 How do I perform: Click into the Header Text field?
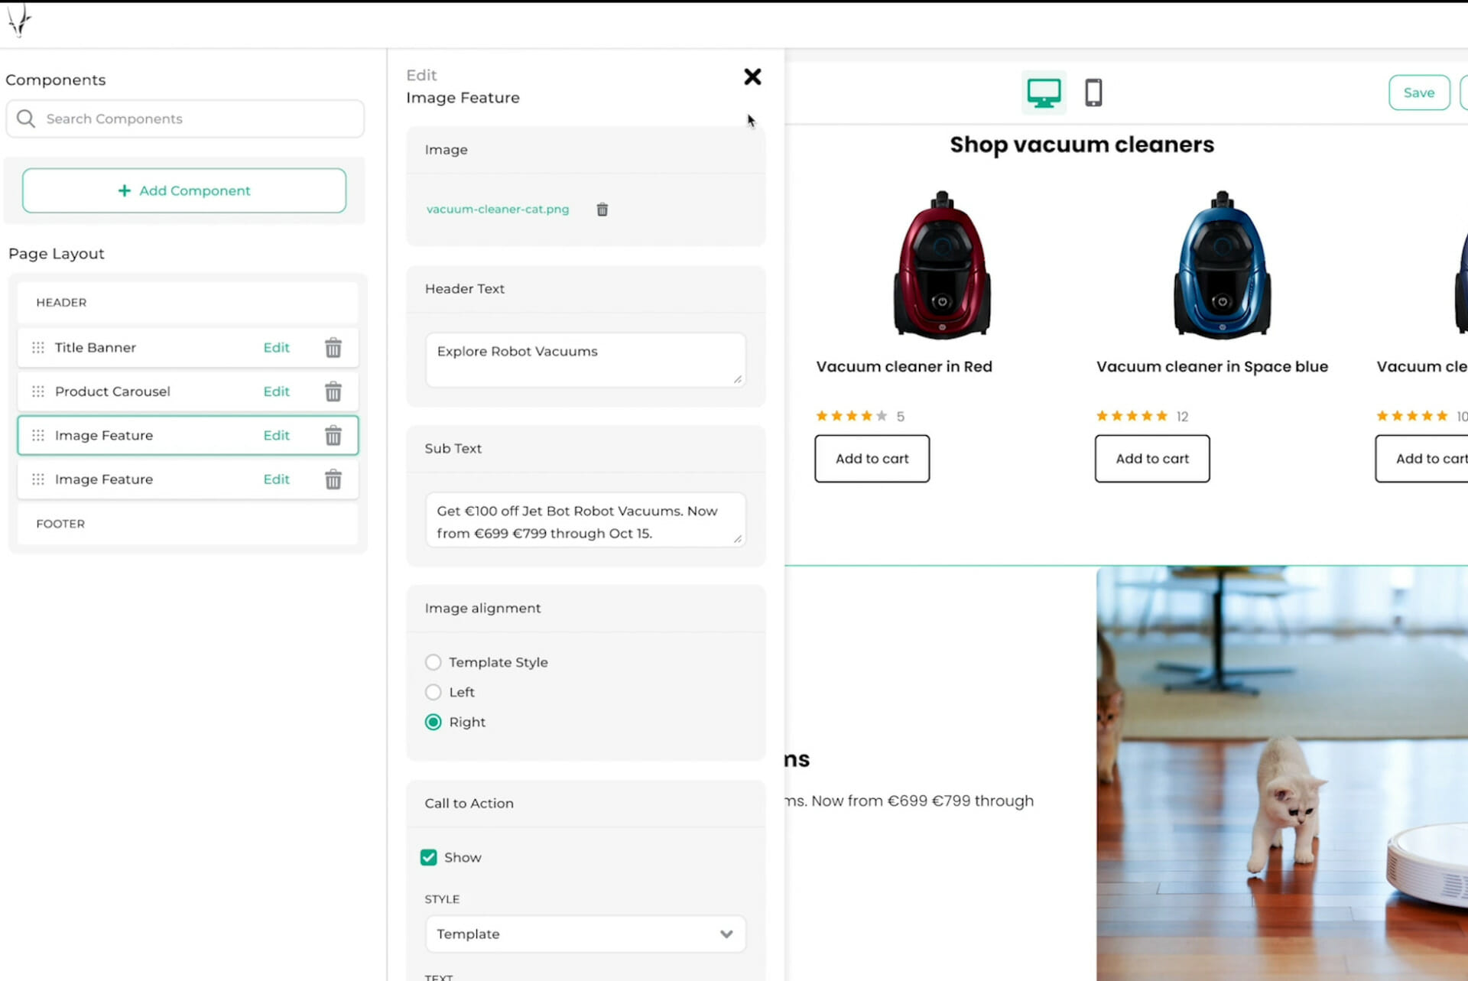coord(585,359)
